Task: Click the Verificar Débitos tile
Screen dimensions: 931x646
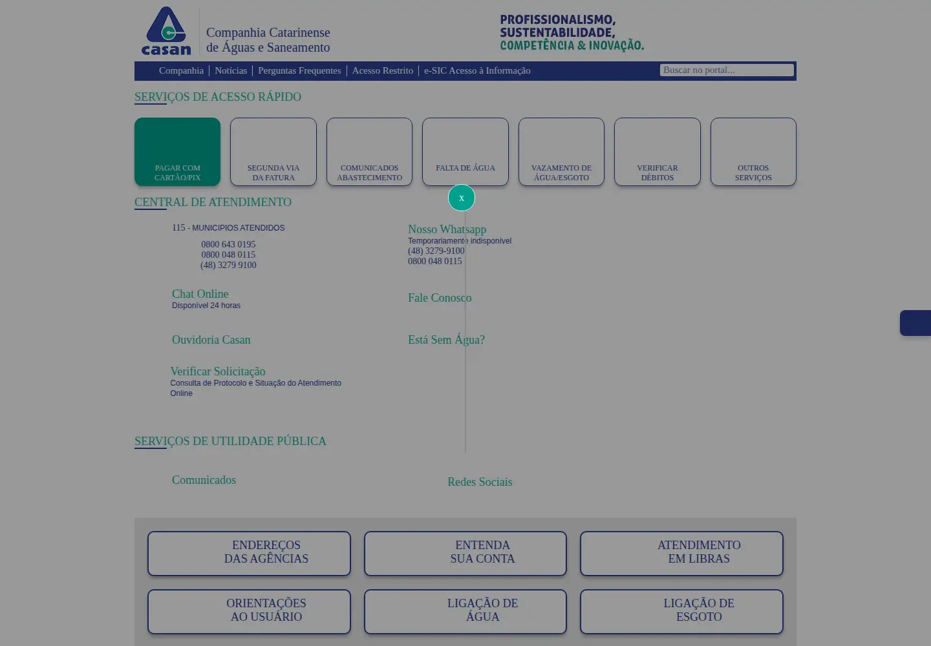Action: (658, 152)
